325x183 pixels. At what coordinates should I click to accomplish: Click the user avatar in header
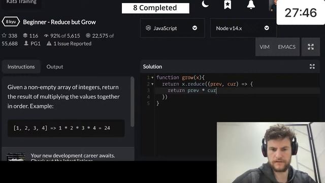tap(273, 6)
